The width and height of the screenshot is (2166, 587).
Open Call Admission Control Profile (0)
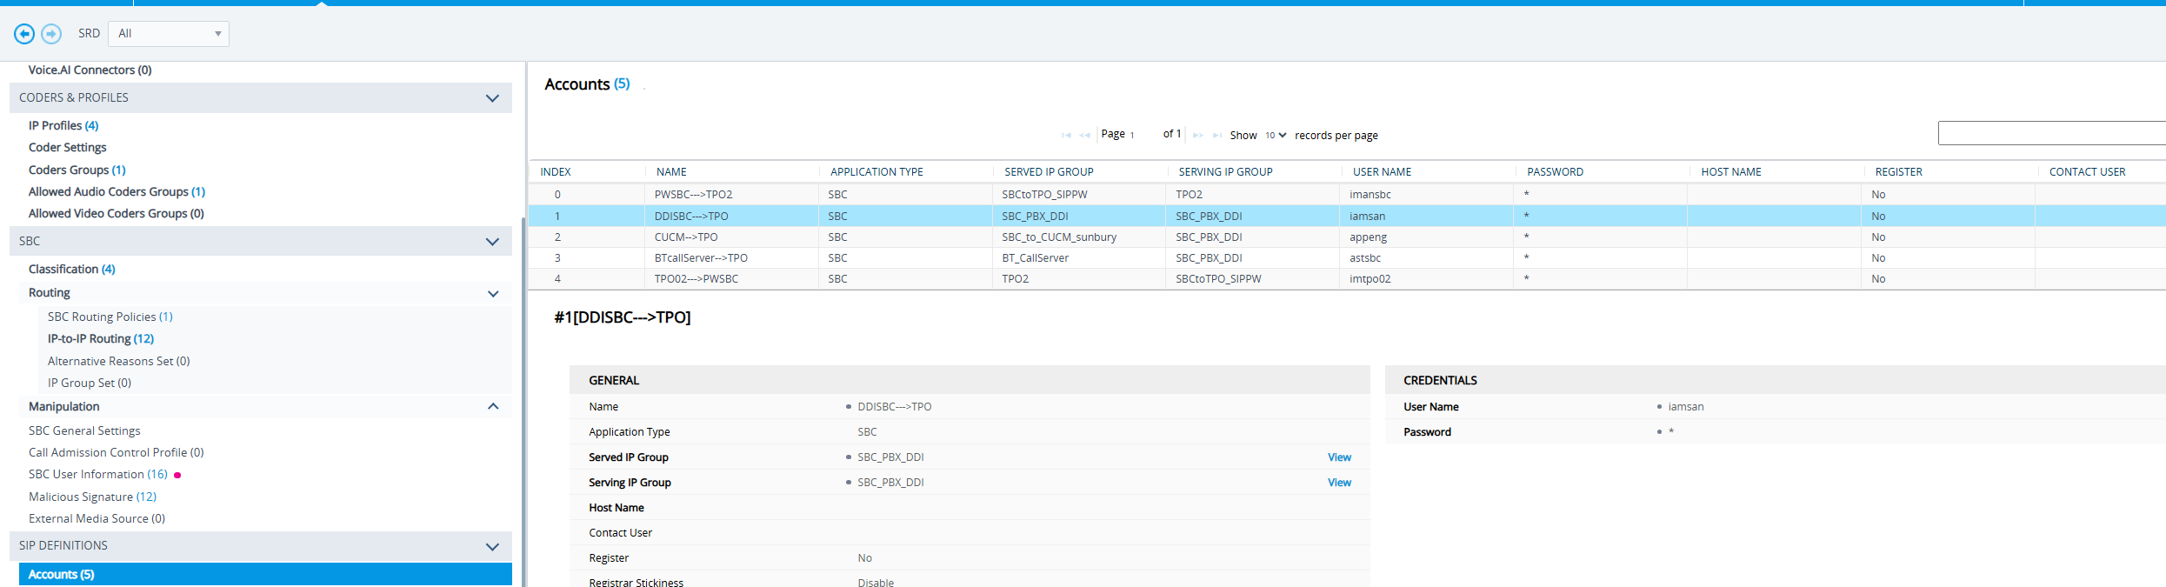(x=117, y=452)
